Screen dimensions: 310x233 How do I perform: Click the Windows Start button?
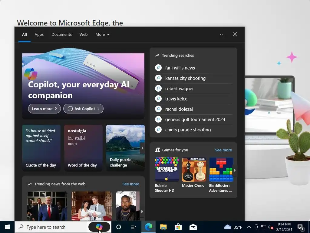[7, 227]
